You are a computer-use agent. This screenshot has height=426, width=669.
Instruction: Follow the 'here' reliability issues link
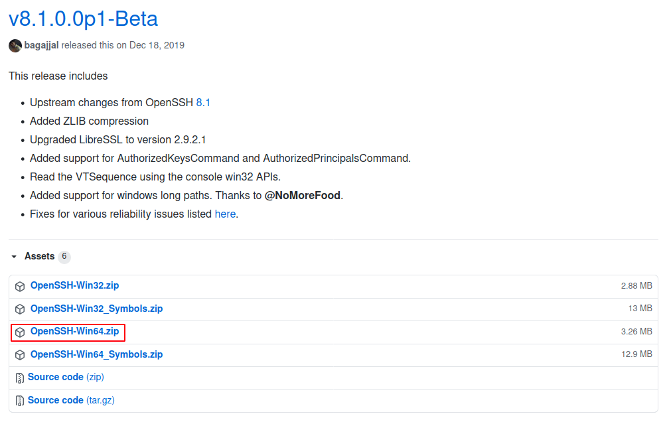coord(225,214)
